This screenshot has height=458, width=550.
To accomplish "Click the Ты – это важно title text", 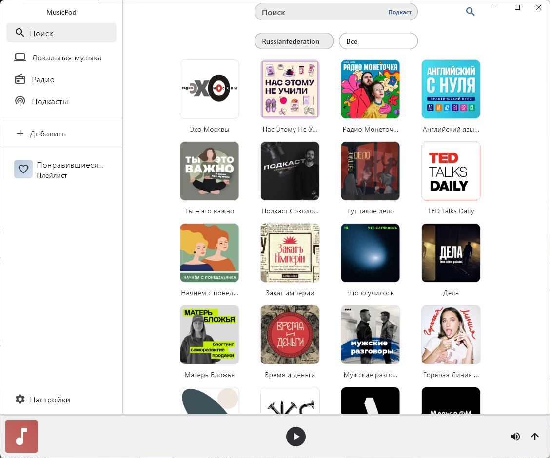I will pyautogui.click(x=209, y=211).
